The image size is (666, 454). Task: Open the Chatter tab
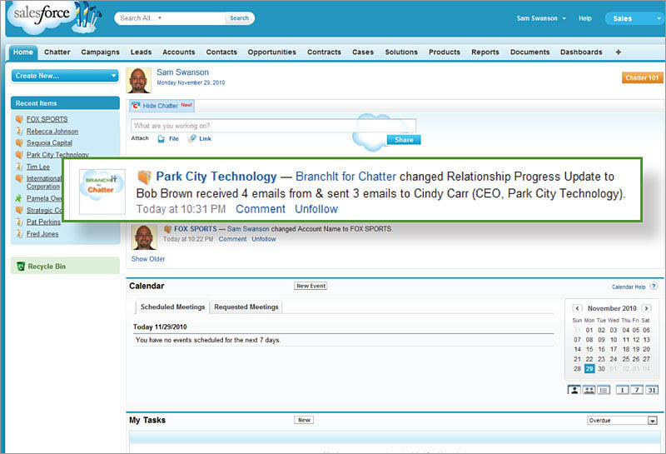pyautogui.click(x=57, y=52)
